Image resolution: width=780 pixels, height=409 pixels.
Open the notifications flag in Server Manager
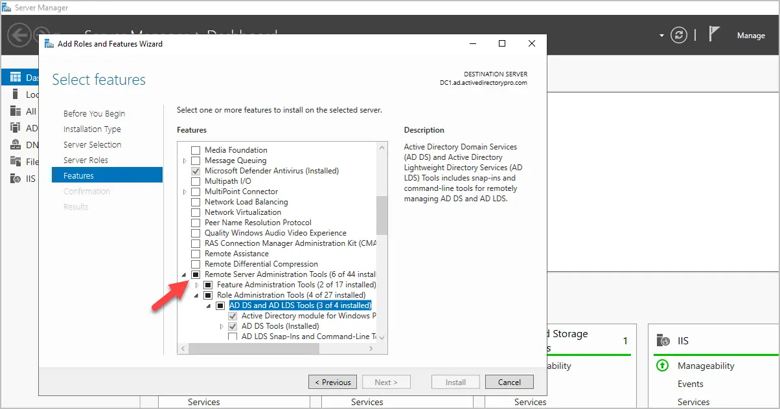click(x=714, y=34)
